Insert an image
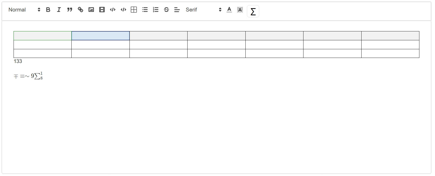Image resolution: width=435 pixels, height=176 pixels. 91,10
